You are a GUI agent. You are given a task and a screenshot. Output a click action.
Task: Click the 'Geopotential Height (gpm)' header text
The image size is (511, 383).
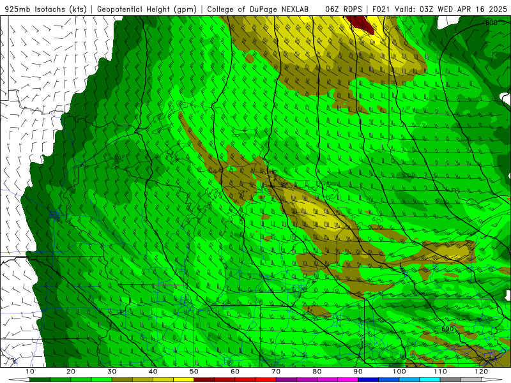(x=147, y=9)
